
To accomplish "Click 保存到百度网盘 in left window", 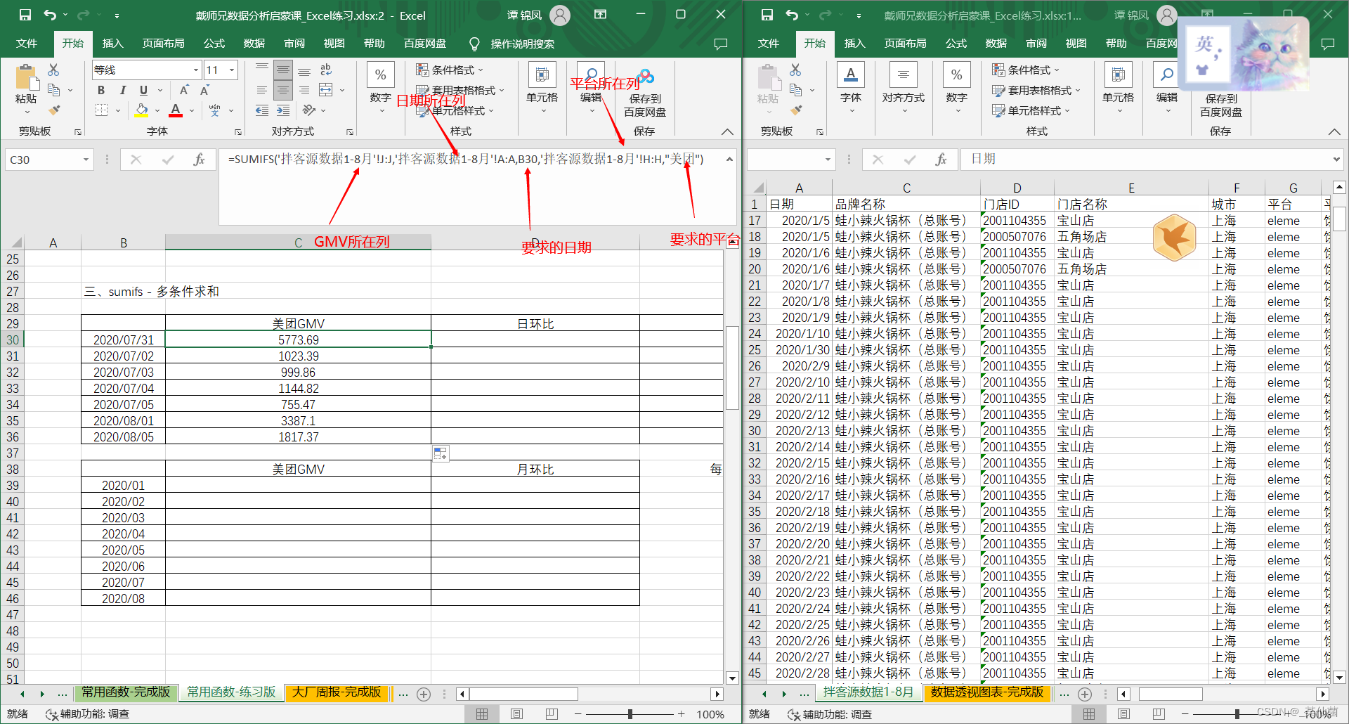I will [x=645, y=93].
